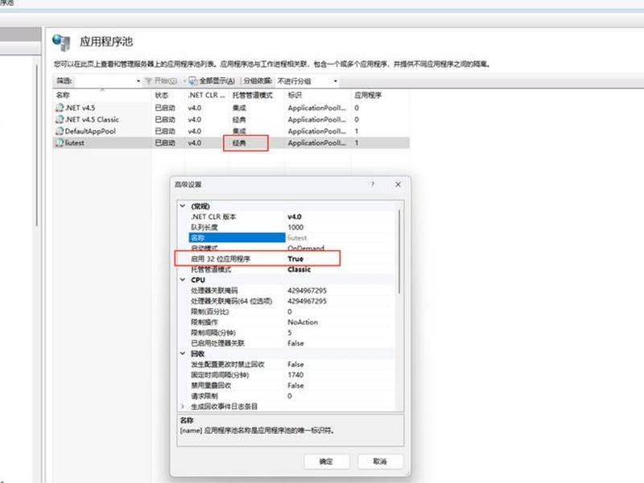
Task: Click the OnDemand start mode value
Action: 306,248
